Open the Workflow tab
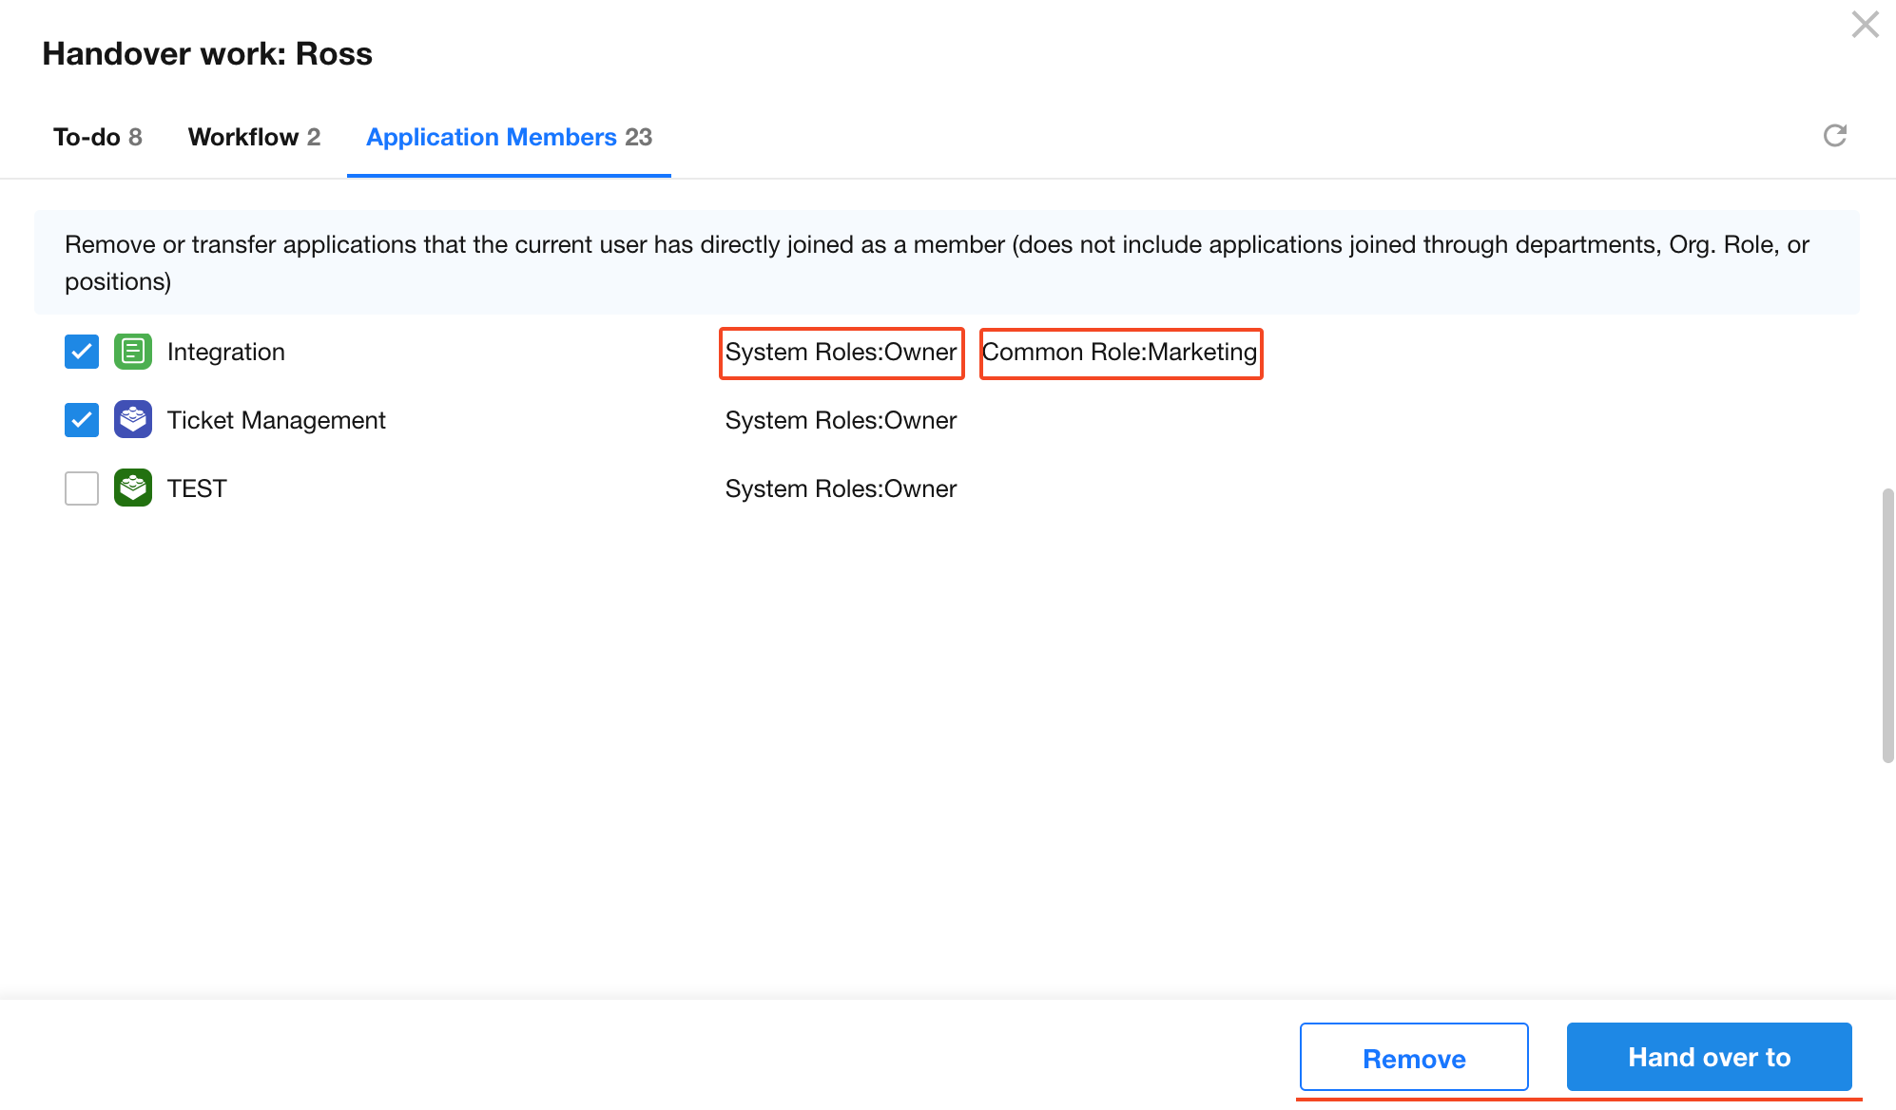 pos(254,137)
